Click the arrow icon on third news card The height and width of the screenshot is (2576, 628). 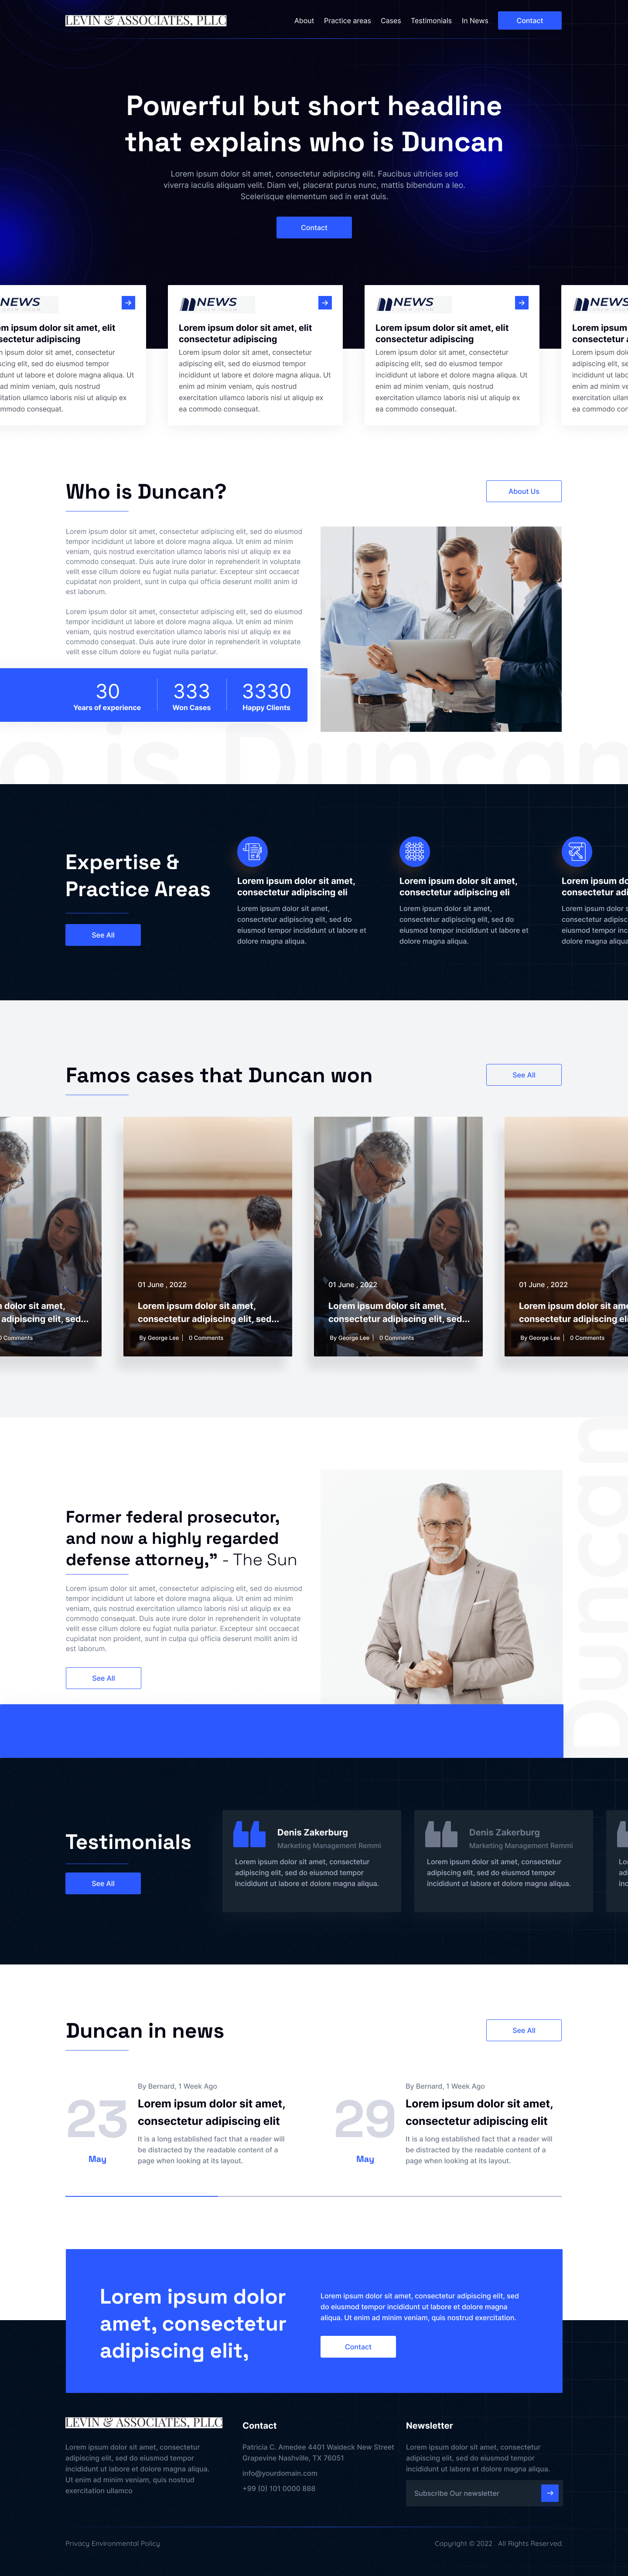(522, 302)
